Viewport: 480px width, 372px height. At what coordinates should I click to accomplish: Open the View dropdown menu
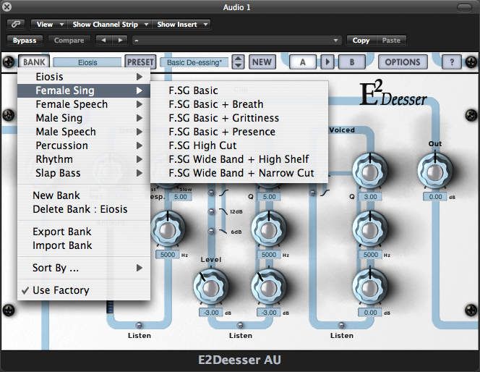48,24
